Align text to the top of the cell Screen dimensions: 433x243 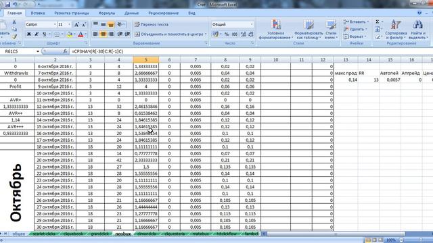click(x=95, y=24)
